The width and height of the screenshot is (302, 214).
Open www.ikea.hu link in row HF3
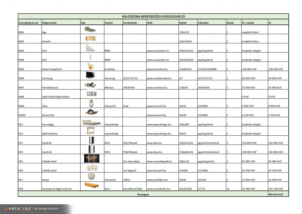[x=154, y=143]
